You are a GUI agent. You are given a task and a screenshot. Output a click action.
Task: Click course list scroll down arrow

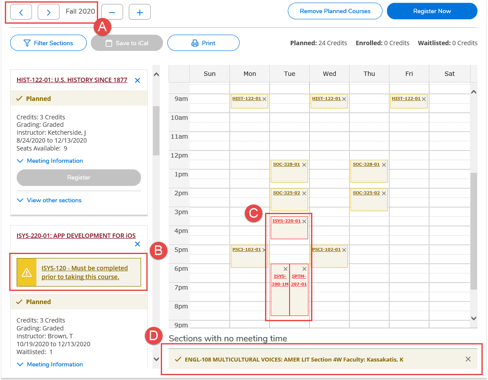tap(156, 359)
